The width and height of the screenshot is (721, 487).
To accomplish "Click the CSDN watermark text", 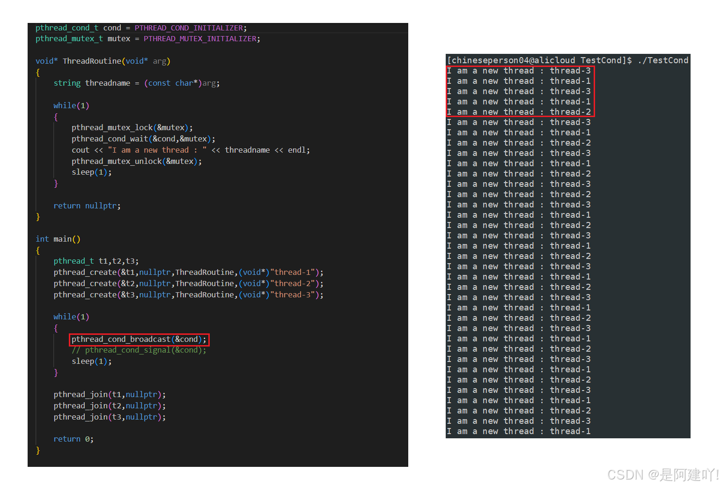I will pyautogui.click(x=662, y=475).
